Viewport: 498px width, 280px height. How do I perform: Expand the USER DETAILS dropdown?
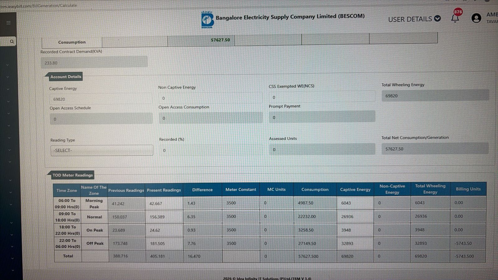pos(414,19)
